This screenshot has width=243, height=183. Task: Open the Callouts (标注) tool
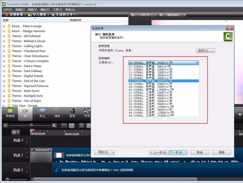tap(42, 112)
